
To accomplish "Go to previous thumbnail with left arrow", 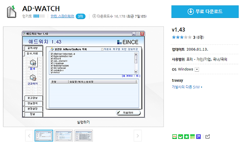I will 29,136.
